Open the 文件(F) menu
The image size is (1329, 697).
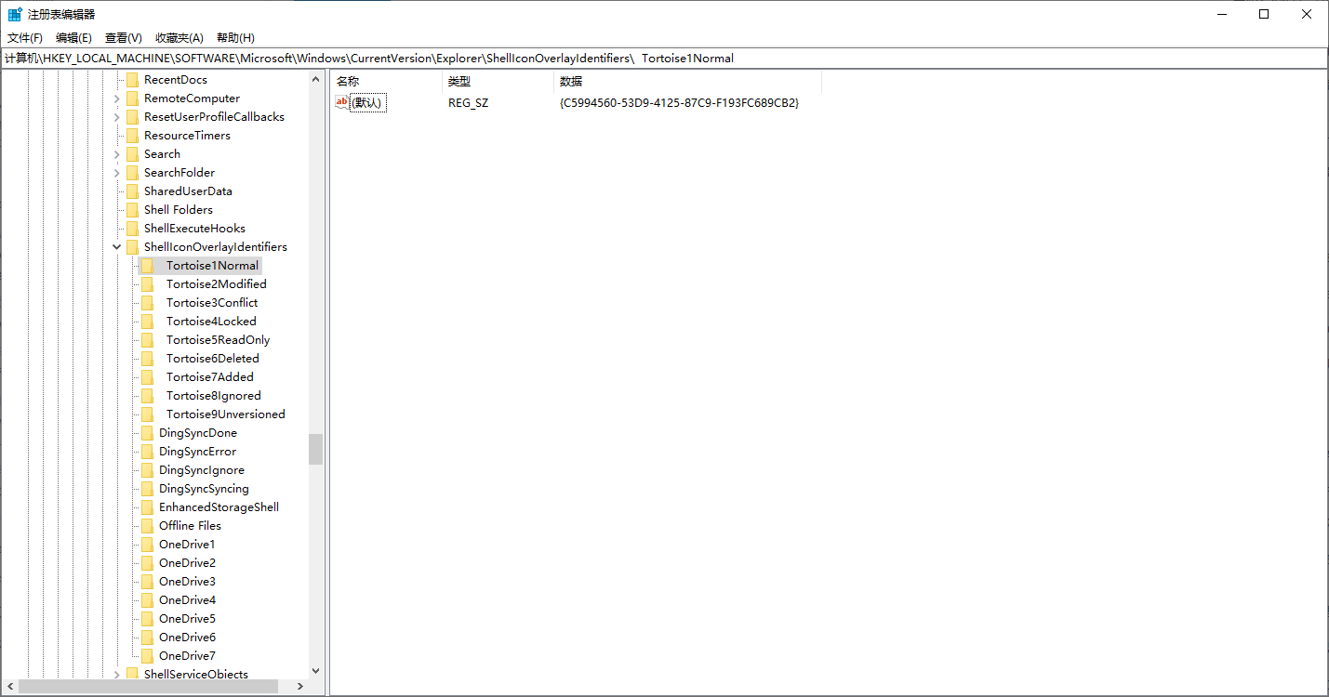click(25, 38)
